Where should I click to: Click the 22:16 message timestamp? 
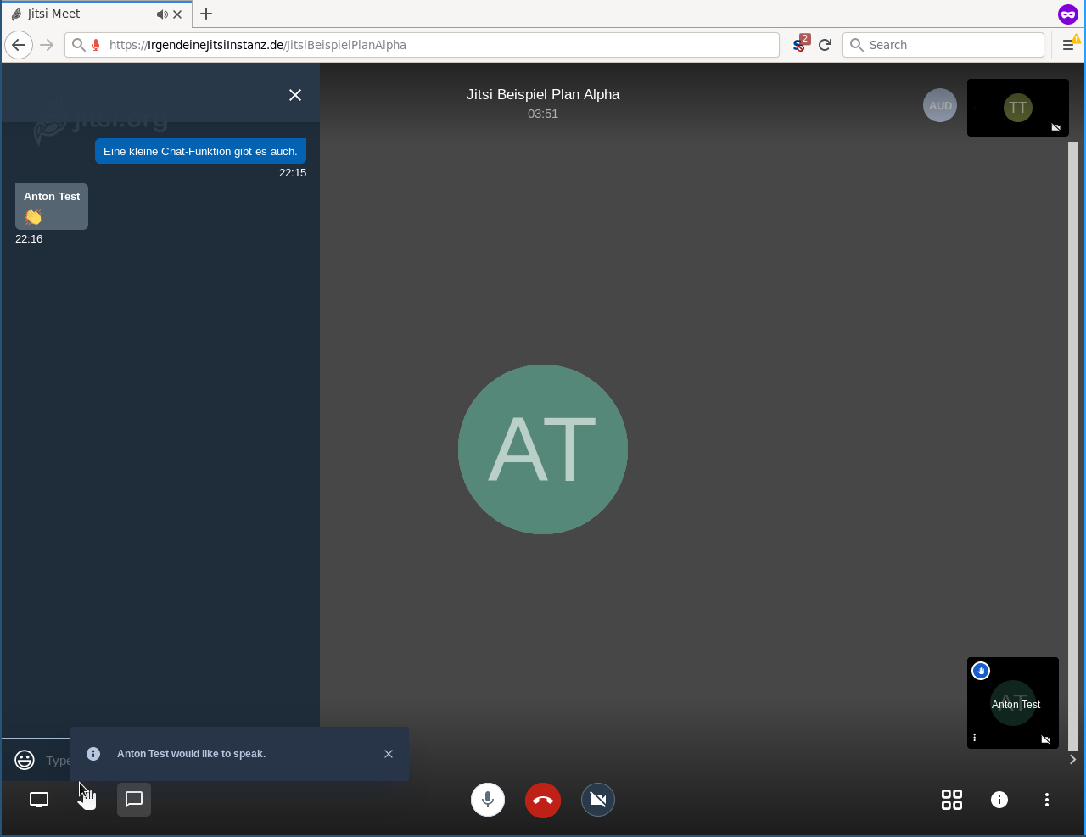tap(29, 238)
